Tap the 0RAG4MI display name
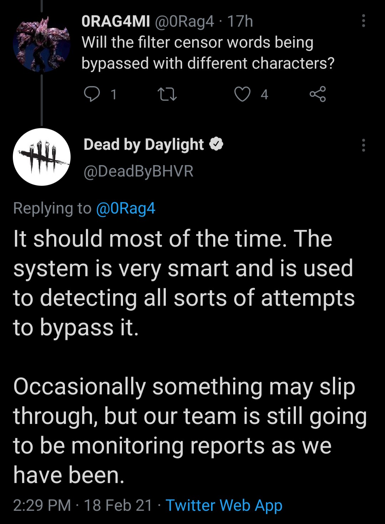 116,22
